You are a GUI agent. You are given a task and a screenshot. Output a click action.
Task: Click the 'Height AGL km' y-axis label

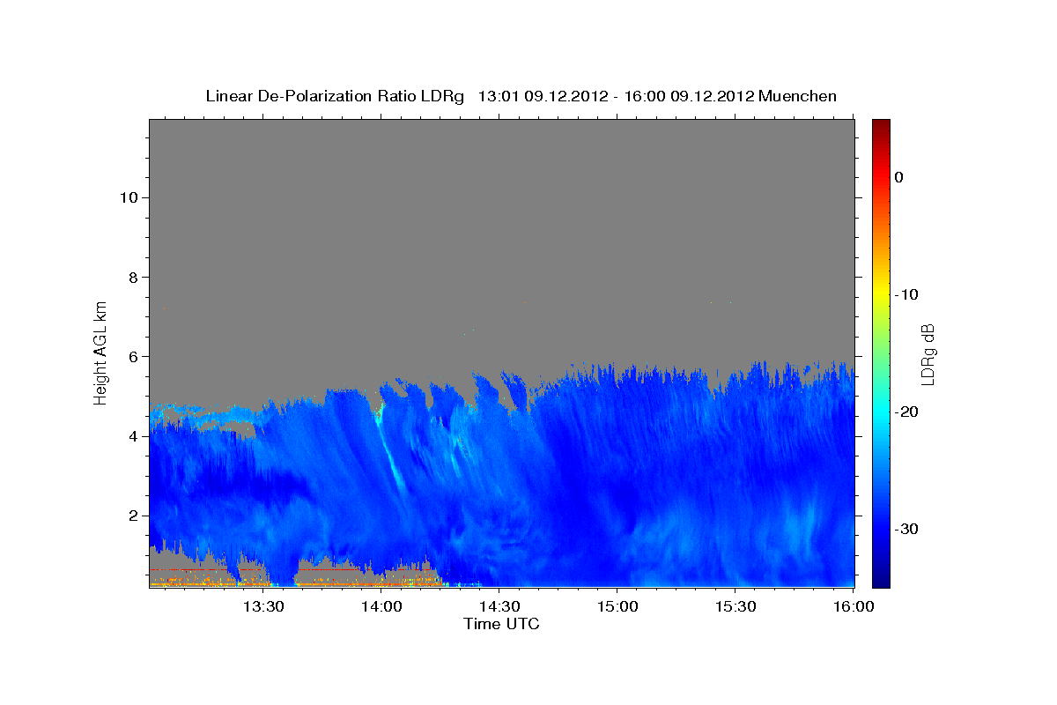(x=101, y=352)
